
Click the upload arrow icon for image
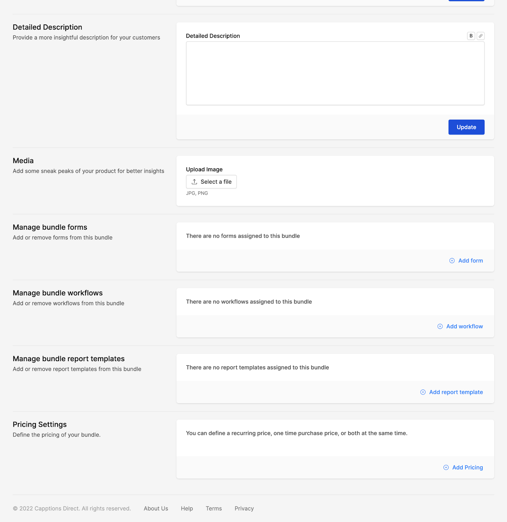(x=195, y=182)
